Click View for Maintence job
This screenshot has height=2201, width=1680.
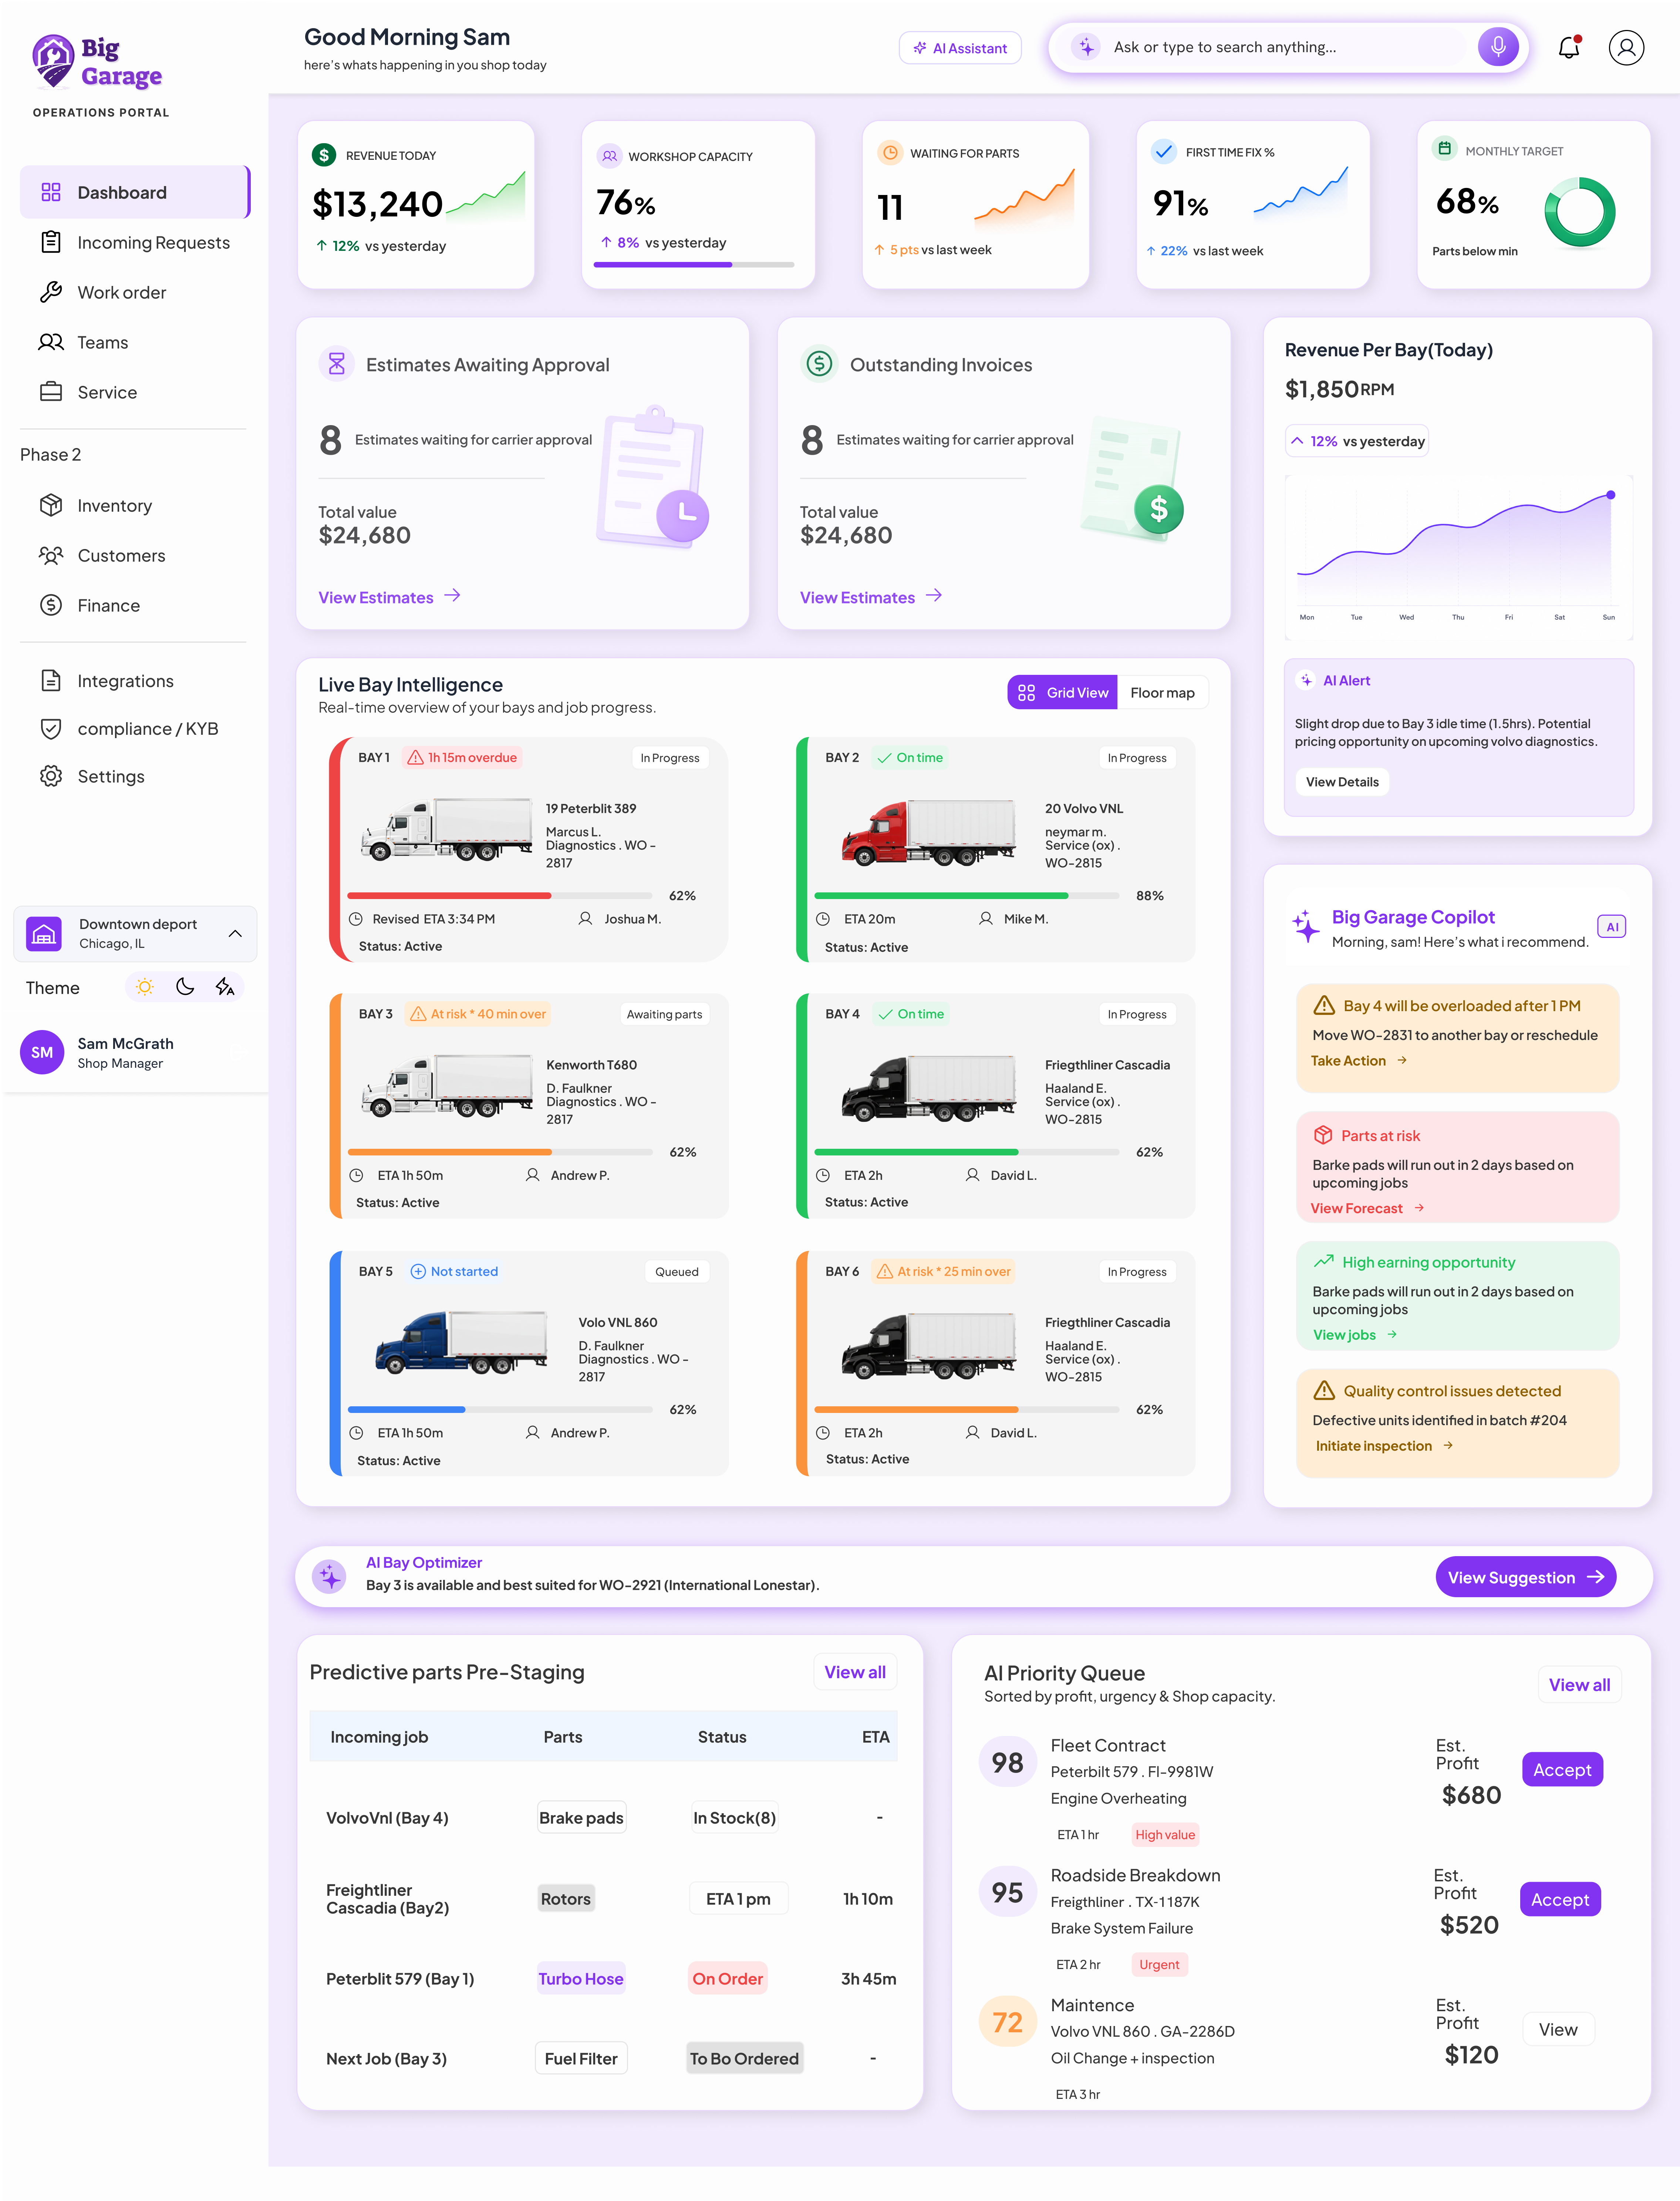[1558, 2029]
